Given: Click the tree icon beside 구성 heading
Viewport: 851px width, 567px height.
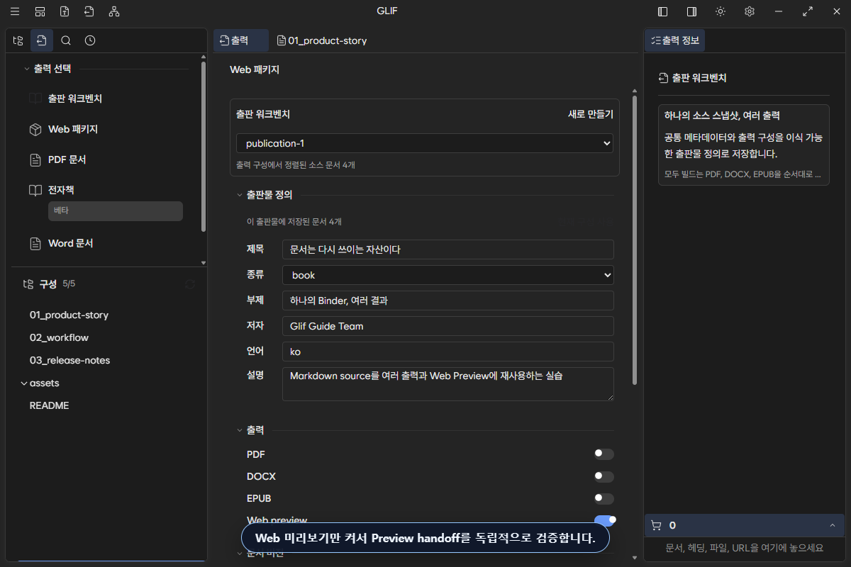Looking at the screenshot, I should 28,284.
